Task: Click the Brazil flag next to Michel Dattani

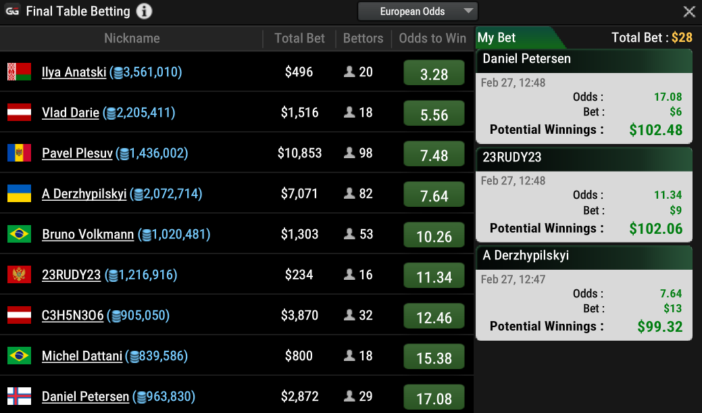Action: (x=19, y=356)
